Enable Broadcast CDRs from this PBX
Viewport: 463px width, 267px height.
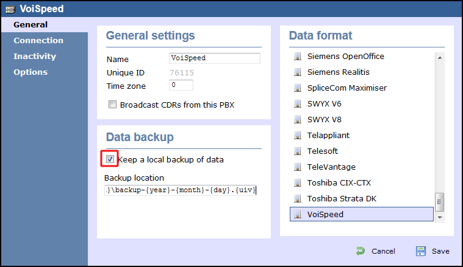(112, 105)
